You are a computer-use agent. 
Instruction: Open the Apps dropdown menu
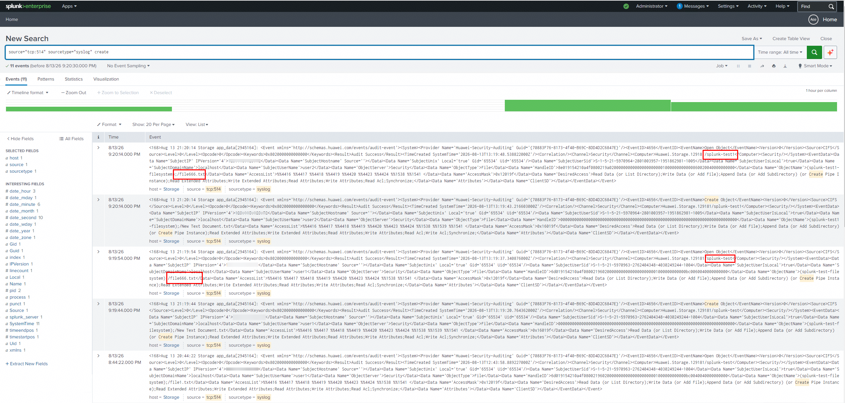point(69,6)
